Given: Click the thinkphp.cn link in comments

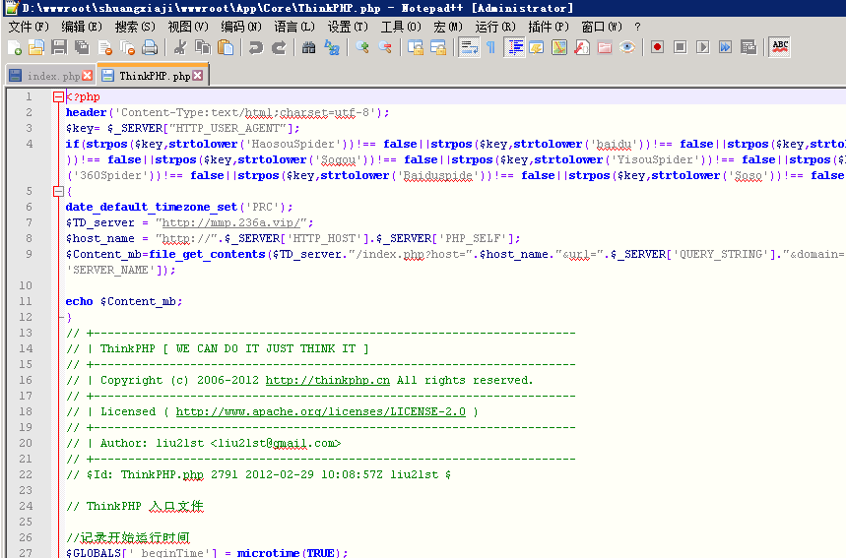Looking at the screenshot, I should (327, 380).
